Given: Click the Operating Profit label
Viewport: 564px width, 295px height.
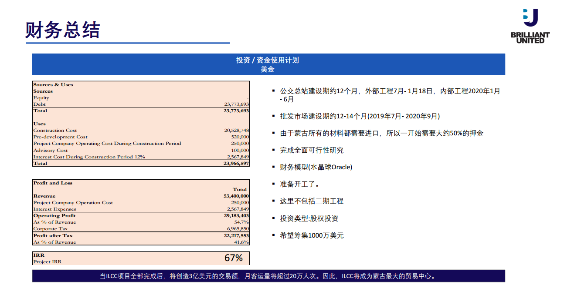Looking at the screenshot, I should tap(54, 216).
